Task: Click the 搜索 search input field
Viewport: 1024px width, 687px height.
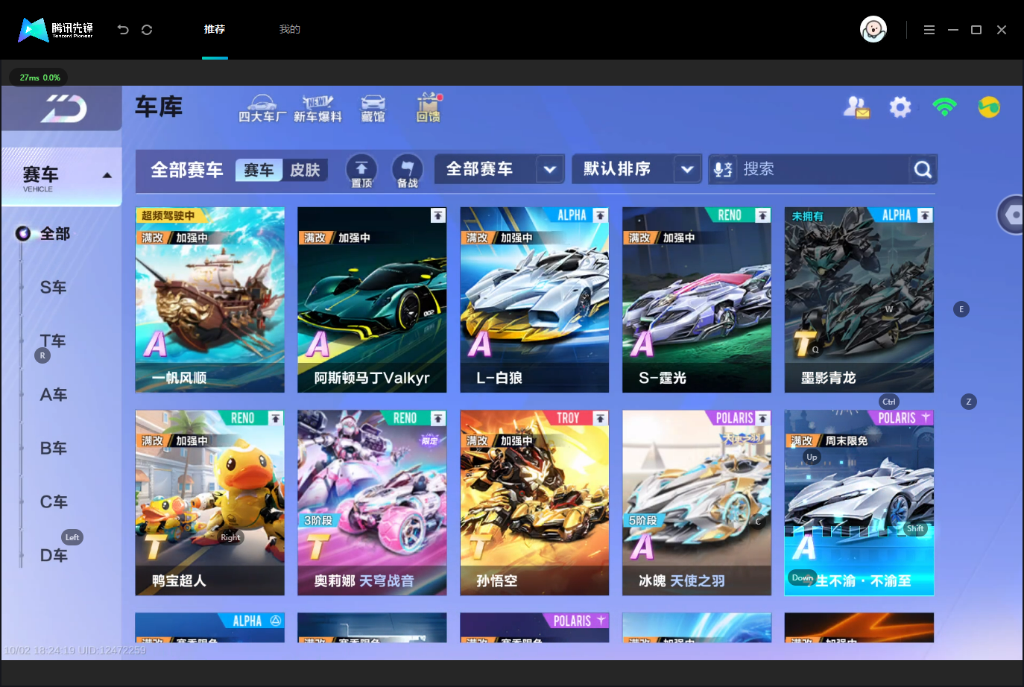Action: point(822,169)
